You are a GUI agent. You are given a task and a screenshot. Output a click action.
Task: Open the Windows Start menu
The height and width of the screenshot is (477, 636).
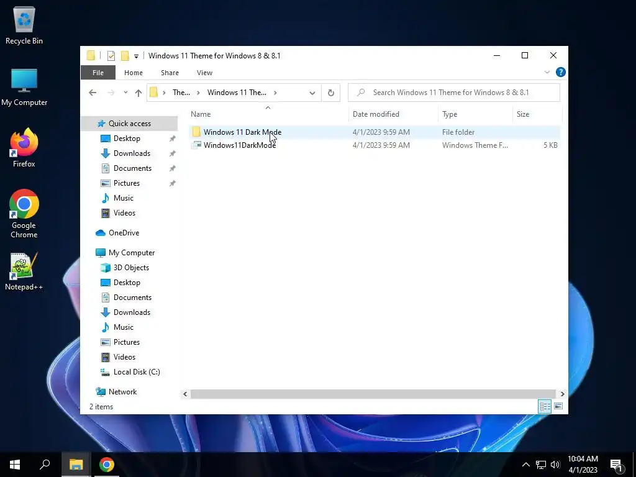pos(15,465)
